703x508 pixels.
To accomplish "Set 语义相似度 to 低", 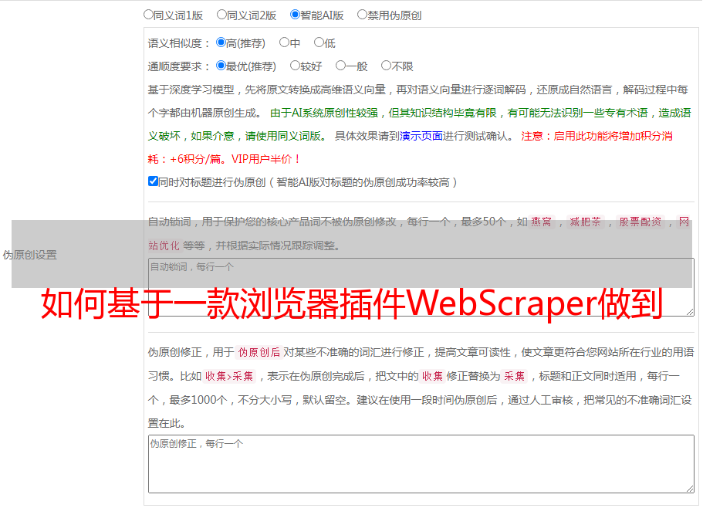I will tap(319, 42).
